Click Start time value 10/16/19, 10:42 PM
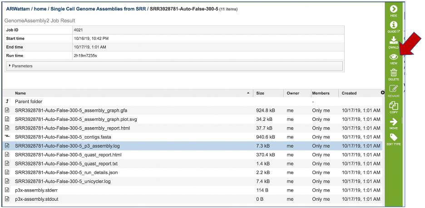The width and height of the screenshot is (425, 208). point(91,39)
